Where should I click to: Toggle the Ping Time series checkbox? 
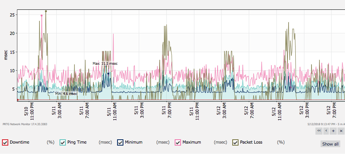tap(63, 142)
